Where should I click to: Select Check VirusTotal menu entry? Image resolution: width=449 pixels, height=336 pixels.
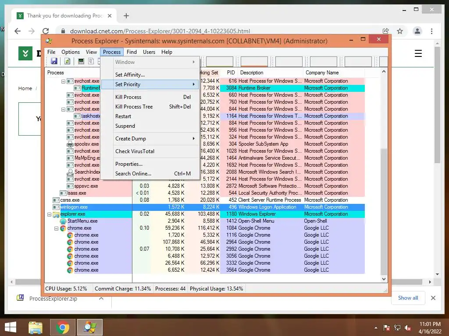point(150,151)
